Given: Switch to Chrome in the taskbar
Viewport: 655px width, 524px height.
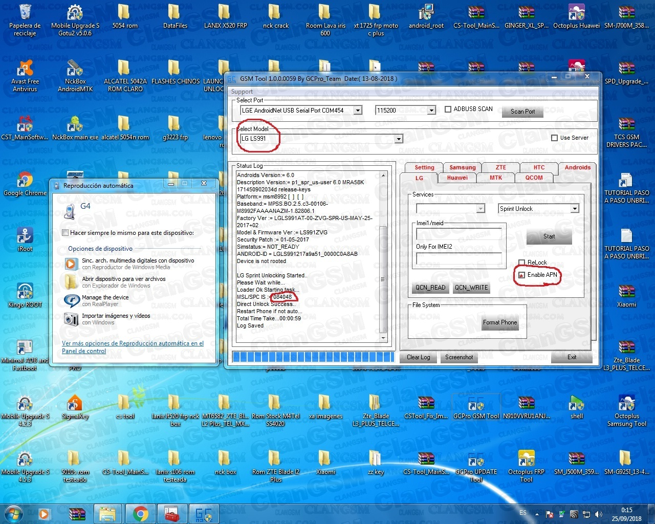Looking at the screenshot, I should pyautogui.click(x=140, y=514).
